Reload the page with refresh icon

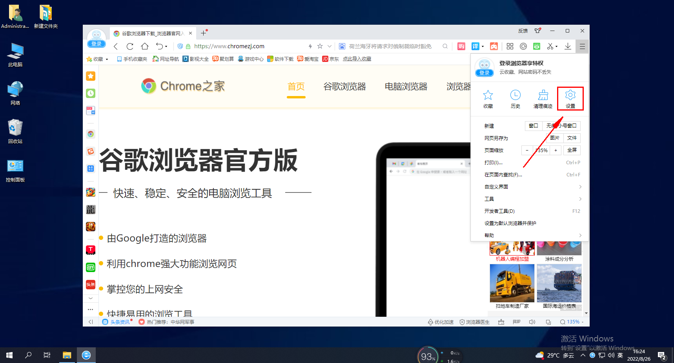[x=130, y=46]
